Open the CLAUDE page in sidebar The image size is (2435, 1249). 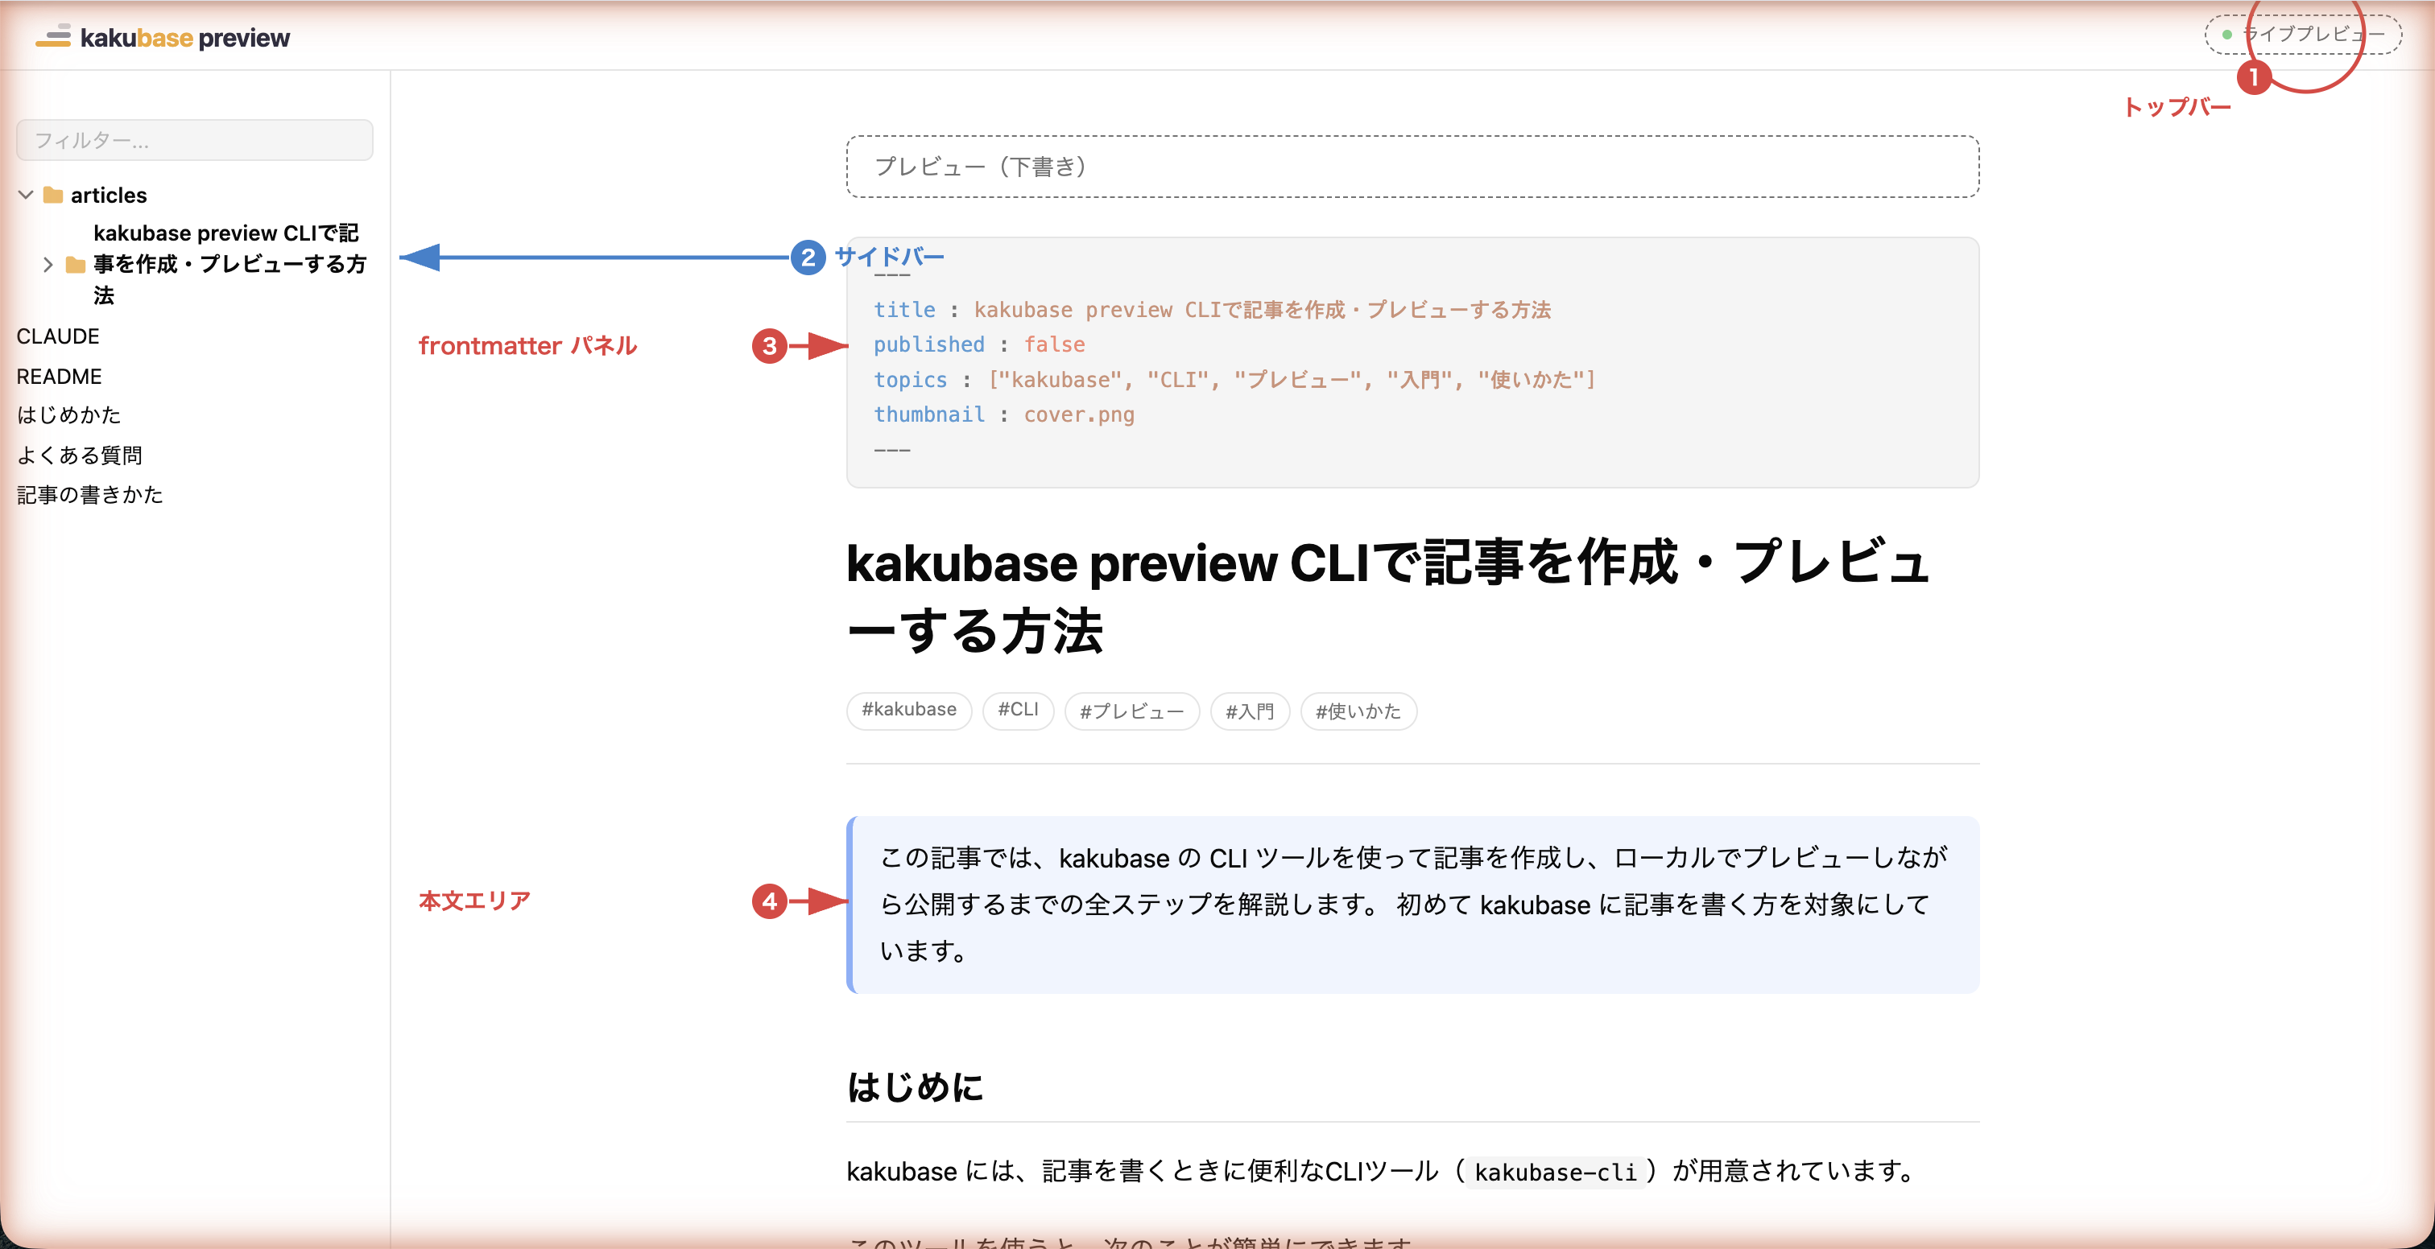point(58,336)
